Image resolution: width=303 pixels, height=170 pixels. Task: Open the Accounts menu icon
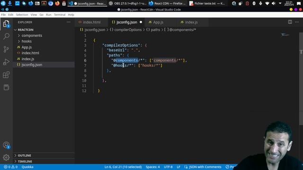[6, 145]
